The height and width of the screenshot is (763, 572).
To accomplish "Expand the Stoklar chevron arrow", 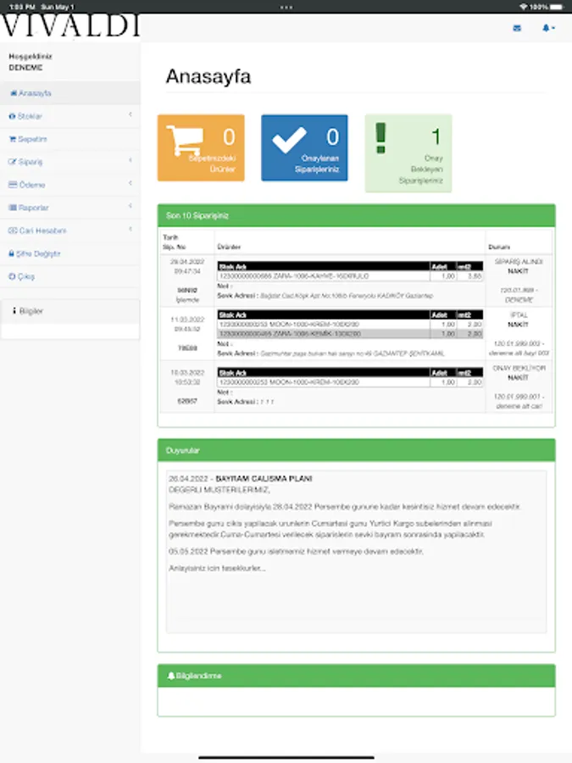I will click(131, 114).
